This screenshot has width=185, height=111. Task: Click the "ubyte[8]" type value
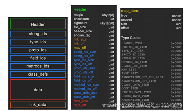click(x=108, y=15)
